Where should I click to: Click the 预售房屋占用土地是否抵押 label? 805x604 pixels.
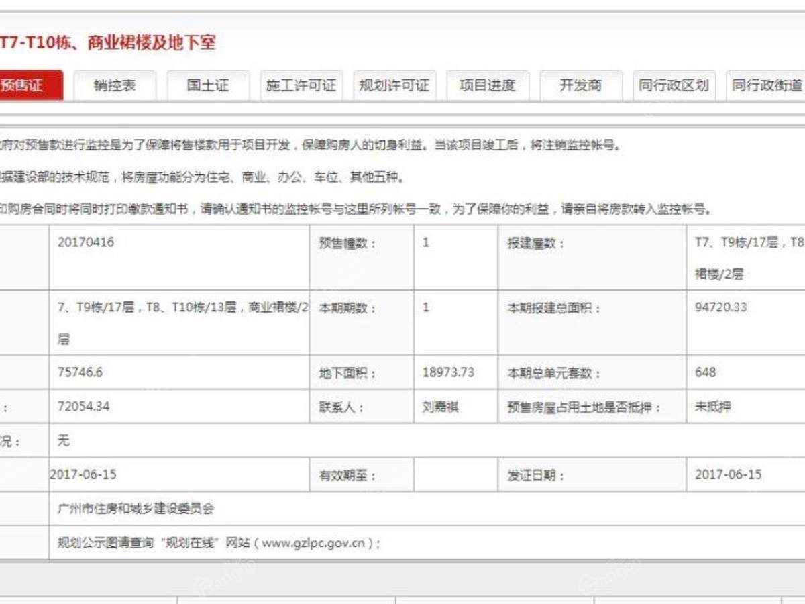(584, 407)
